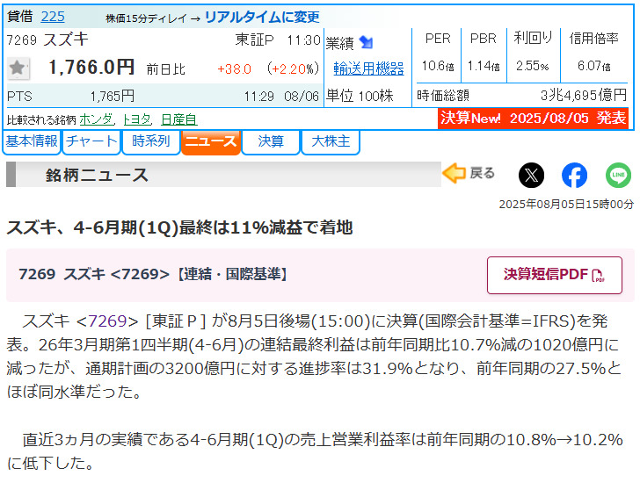640x483 pixels.
Task: Click the stock price 1,766.0円
Action: click(x=91, y=68)
